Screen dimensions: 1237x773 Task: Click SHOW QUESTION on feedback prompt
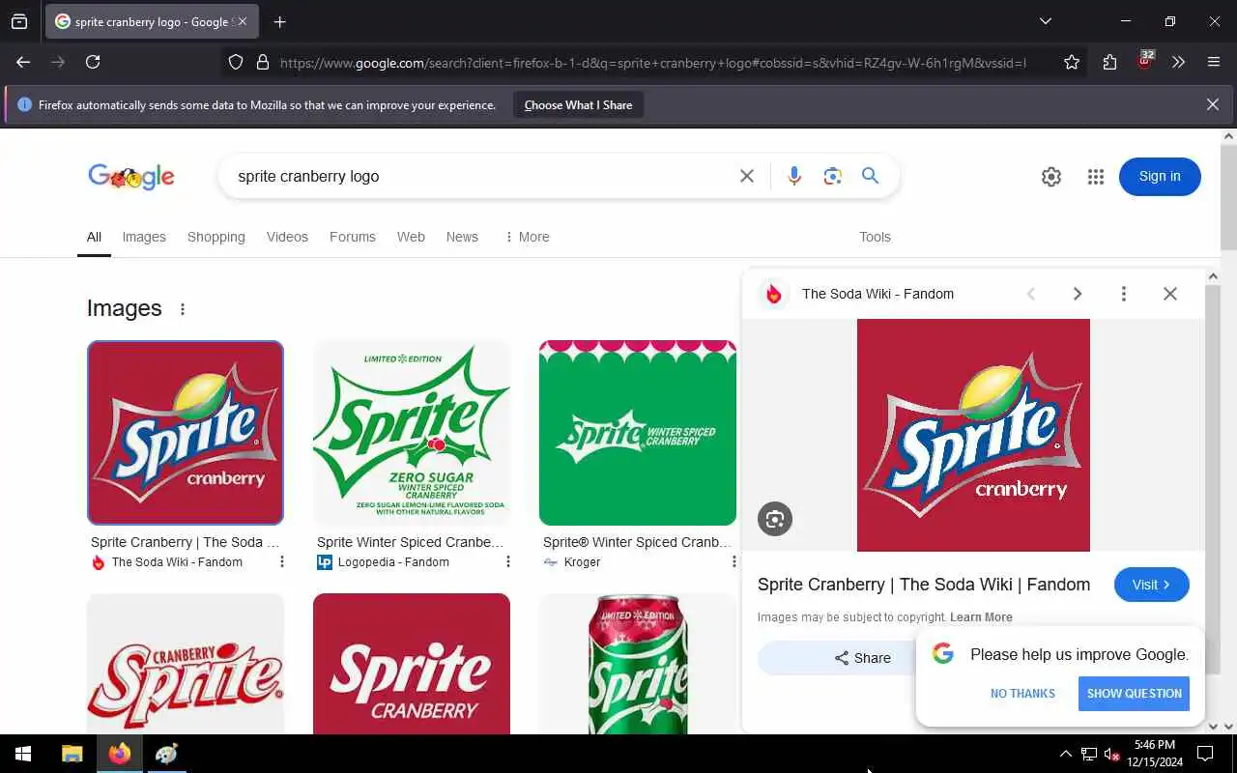coord(1134,693)
